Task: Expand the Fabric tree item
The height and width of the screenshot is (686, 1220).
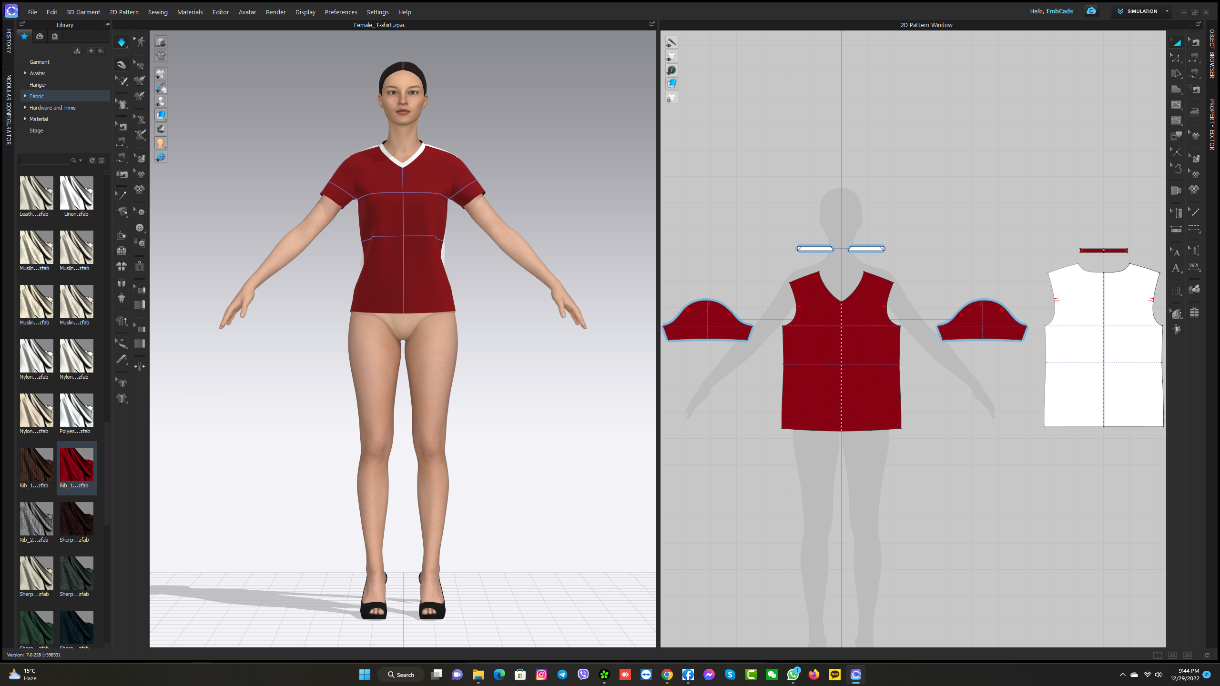Action: point(25,96)
